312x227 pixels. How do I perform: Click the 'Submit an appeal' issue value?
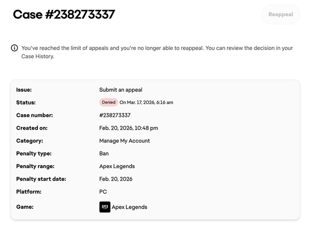pyautogui.click(x=121, y=90)
